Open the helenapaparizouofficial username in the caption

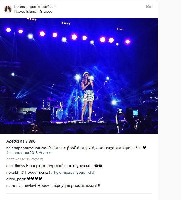pos(27,148)
